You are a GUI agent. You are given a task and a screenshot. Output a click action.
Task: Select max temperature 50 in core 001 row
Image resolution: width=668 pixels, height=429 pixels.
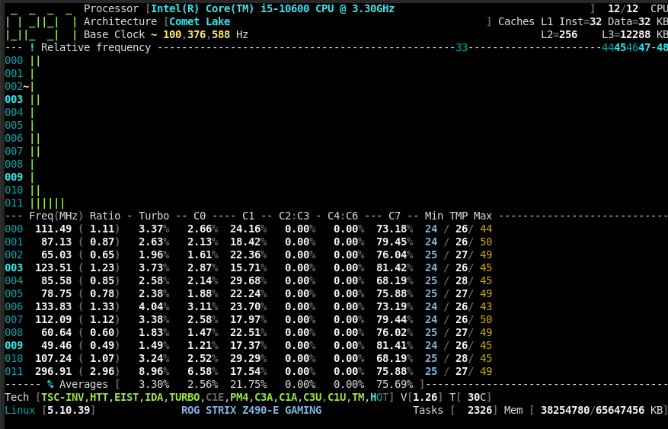point(486,242)
